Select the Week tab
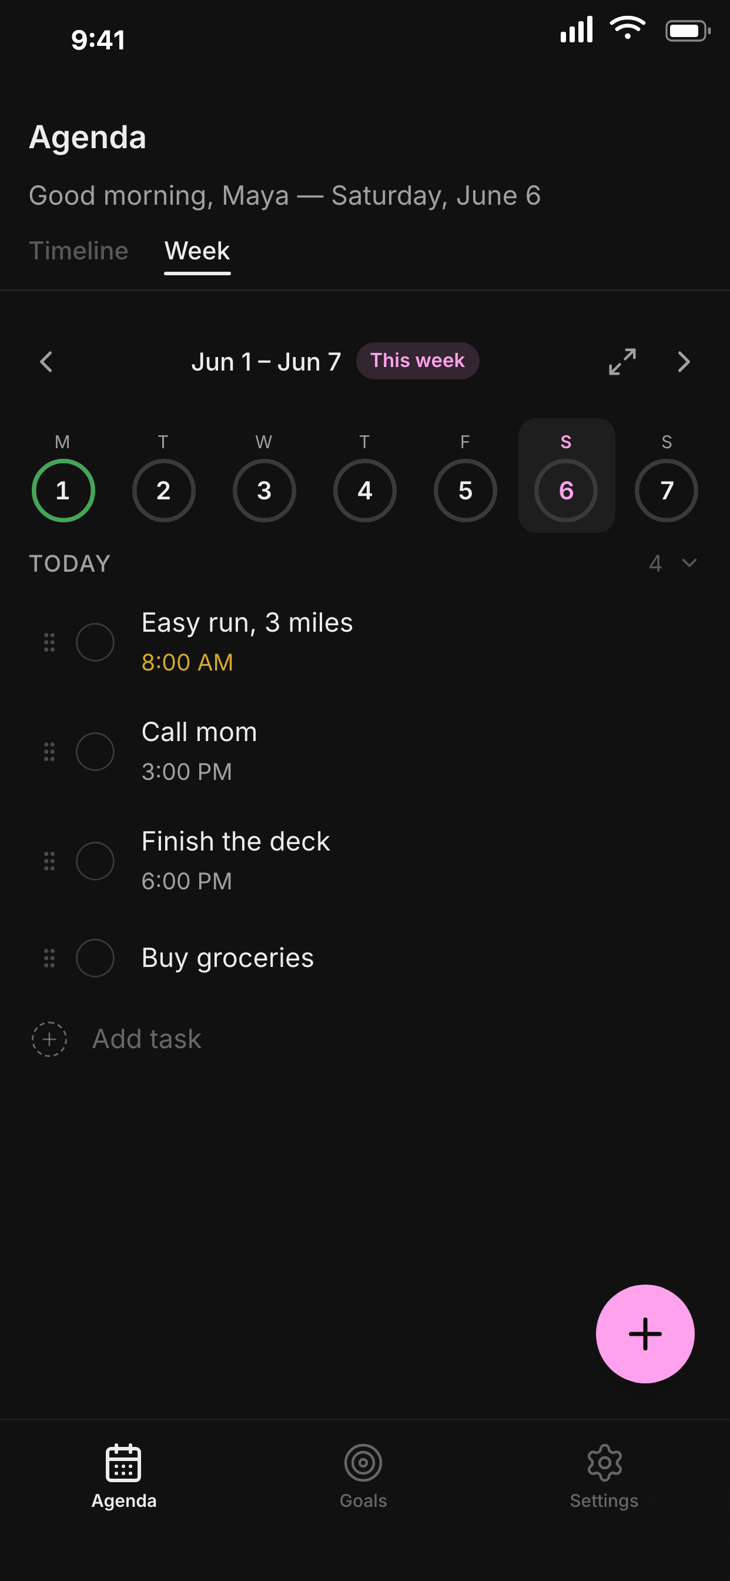 click(197, 251)
